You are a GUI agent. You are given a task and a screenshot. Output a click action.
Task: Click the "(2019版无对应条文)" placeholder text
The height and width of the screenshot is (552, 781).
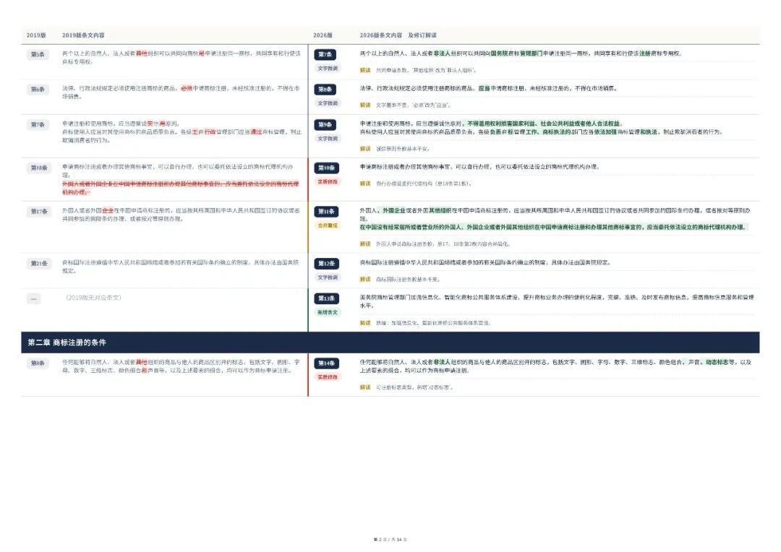(x=93, y=298)
